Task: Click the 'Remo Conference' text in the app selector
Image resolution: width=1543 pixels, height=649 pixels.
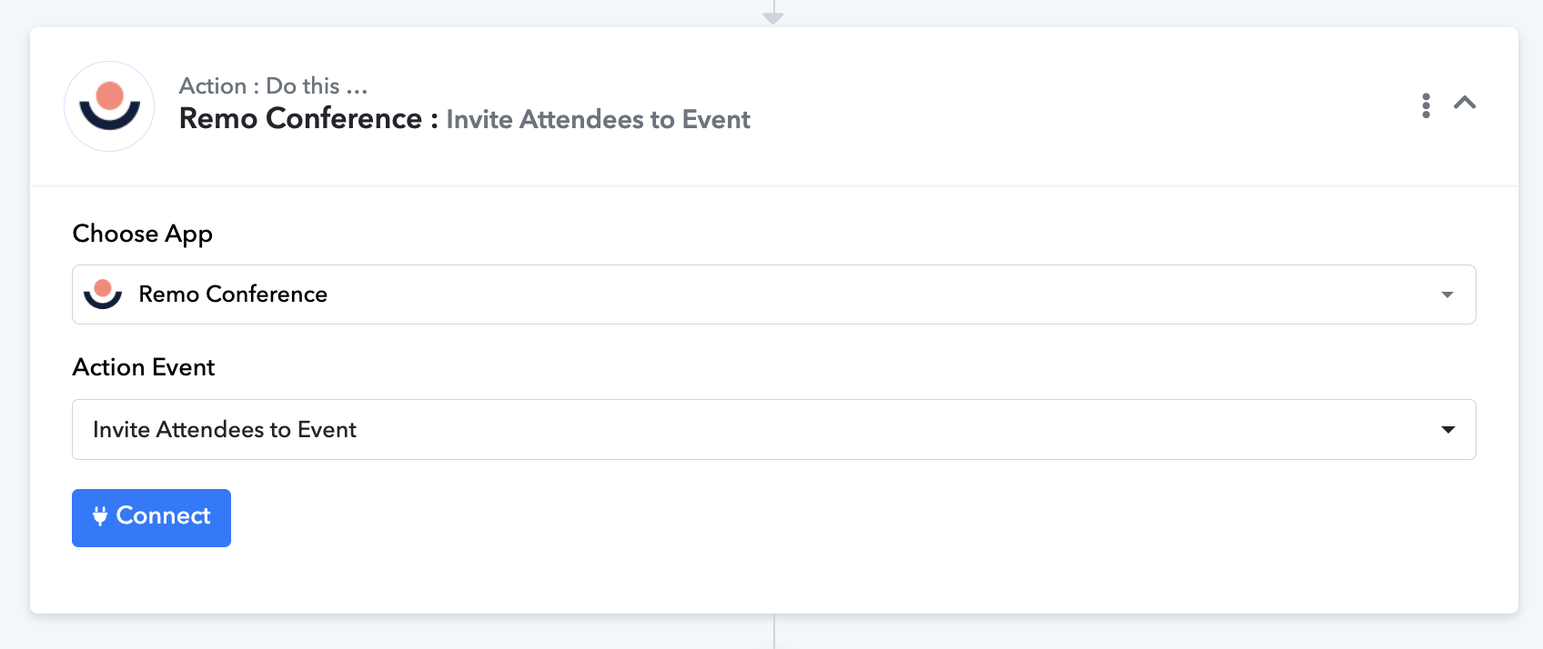Action: (x=233, y=295)
